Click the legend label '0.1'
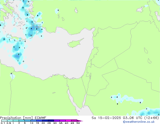The height and width of the screenshot is (124, 160). coord(3,123)
